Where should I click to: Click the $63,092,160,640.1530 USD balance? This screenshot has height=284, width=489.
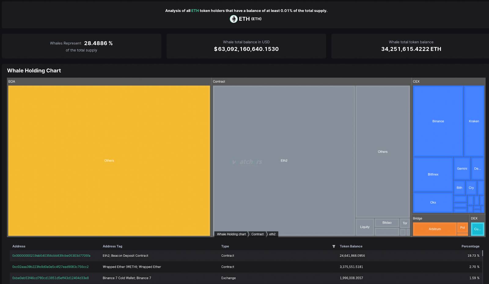[x=246, y=49]
